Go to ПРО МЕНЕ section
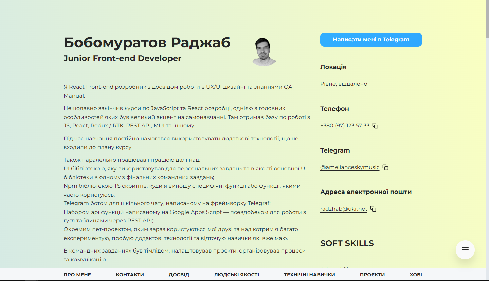The width and height of the screenshot is (489, 281). [77, 275]
